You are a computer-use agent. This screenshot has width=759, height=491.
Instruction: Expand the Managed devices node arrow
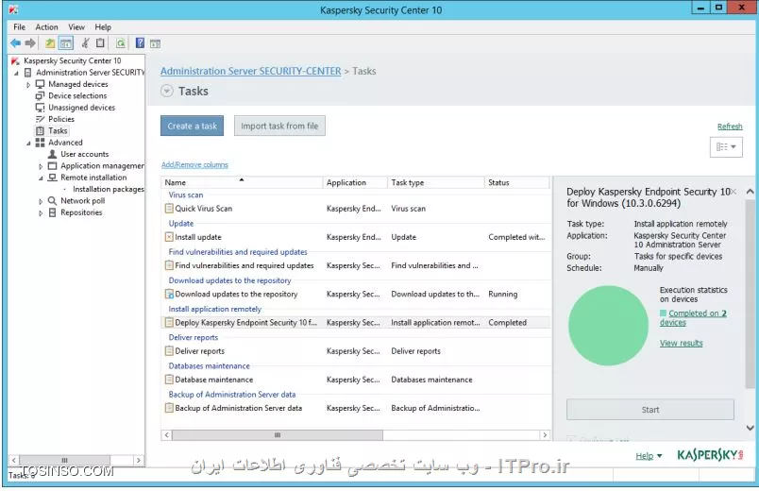(28, 85)
